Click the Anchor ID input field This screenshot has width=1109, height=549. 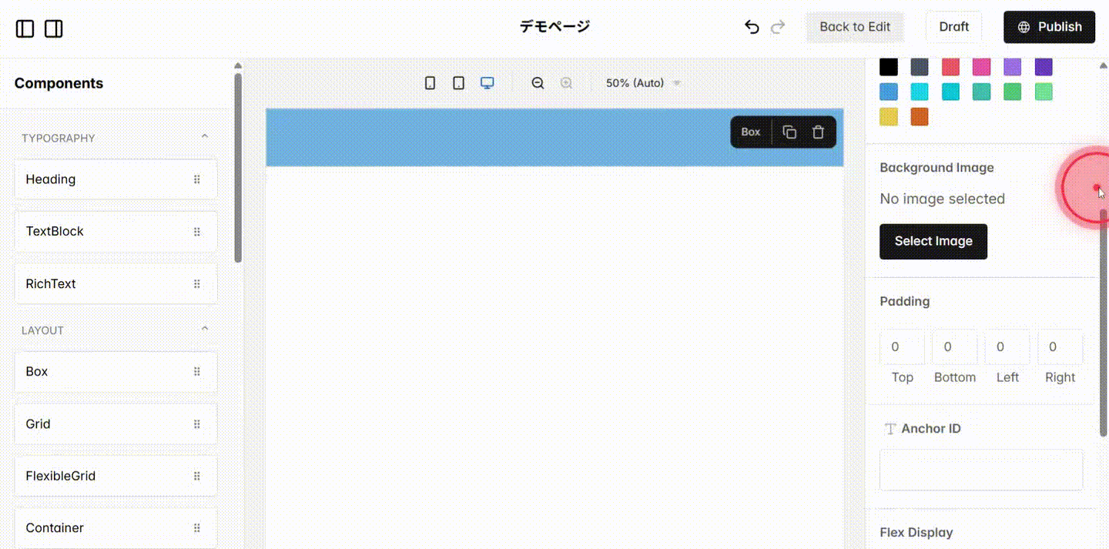click(981, 470)
